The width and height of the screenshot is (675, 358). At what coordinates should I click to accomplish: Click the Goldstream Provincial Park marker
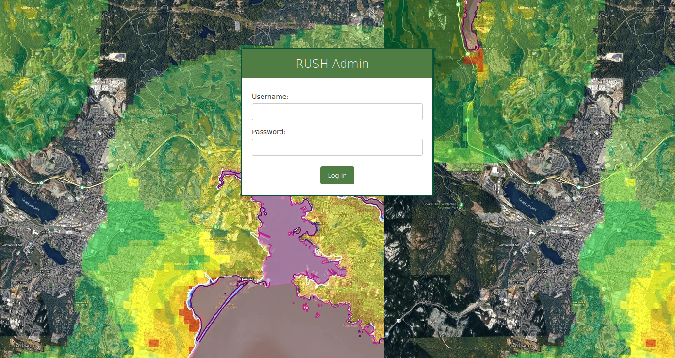[x=479, y=72]
